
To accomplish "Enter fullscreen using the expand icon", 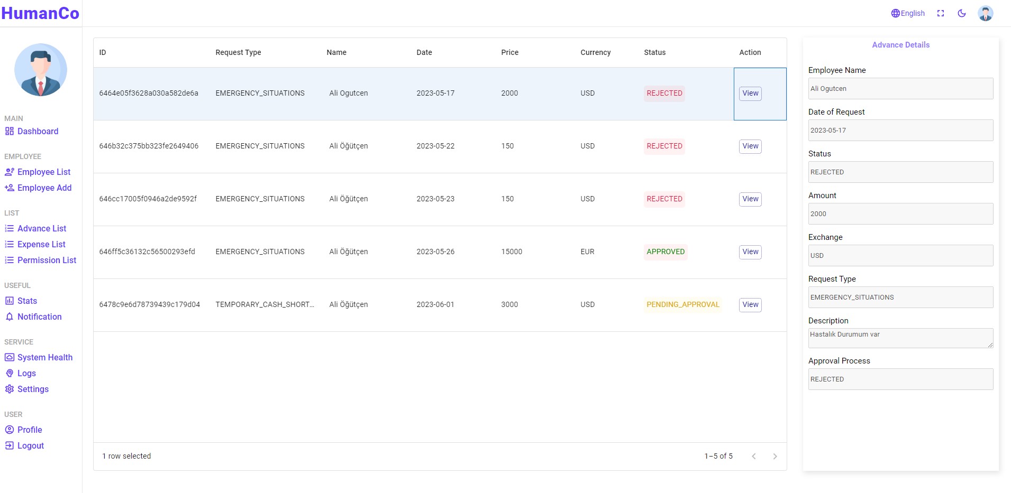I will [941, 13].
